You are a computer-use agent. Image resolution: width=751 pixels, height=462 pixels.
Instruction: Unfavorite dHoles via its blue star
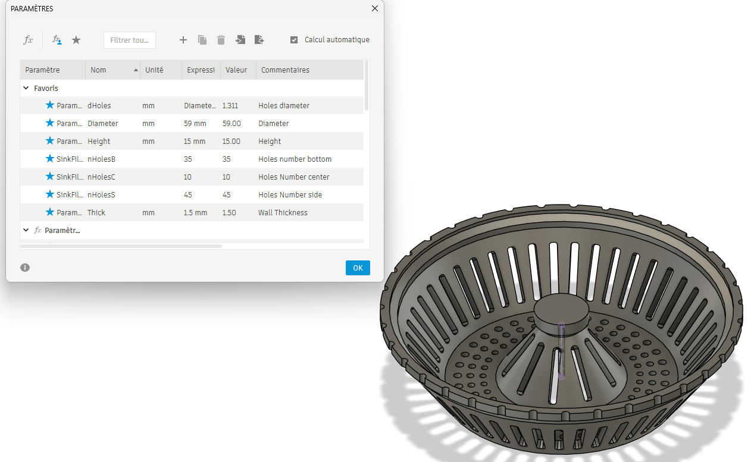[50, 105]
